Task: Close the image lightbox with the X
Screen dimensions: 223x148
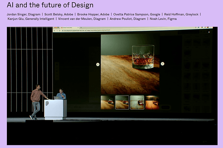Action: point(209,32)
